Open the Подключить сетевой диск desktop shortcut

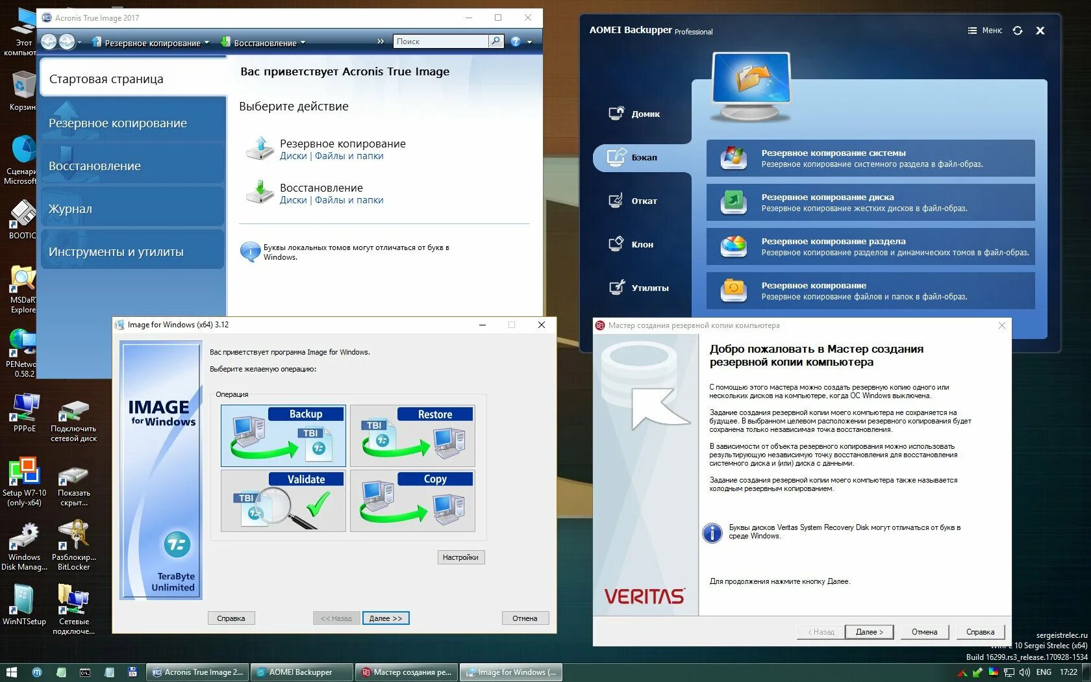pos(73,421)
